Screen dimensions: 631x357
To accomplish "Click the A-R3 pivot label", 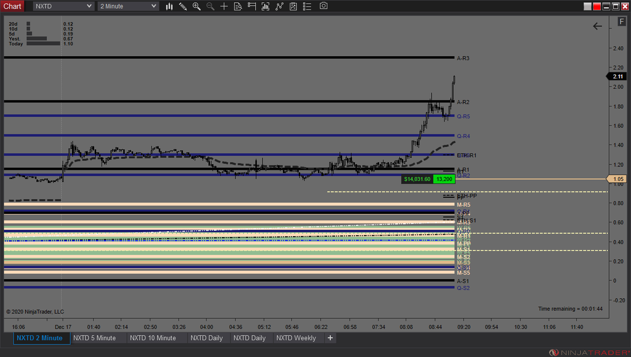I will point(463,58).
